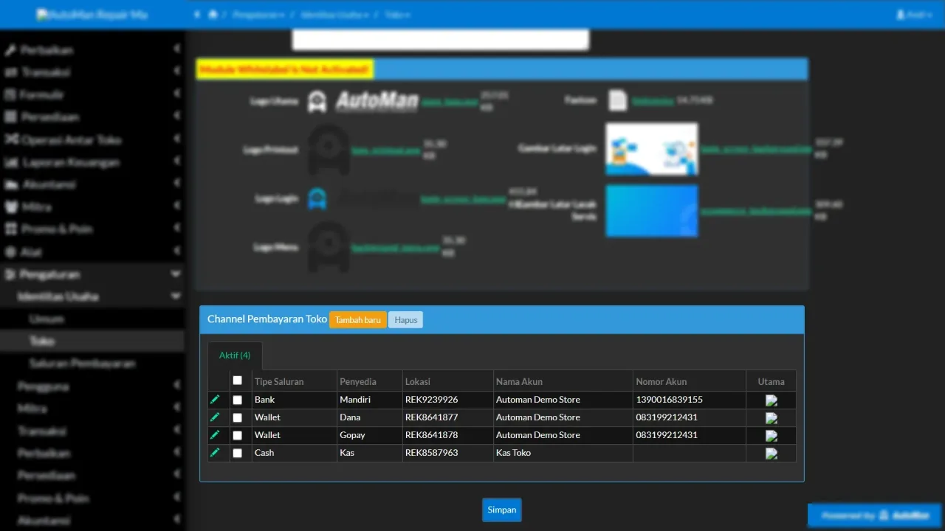
Task: Click the Utama image in Dana row
Action: click(x=772, y=418)
